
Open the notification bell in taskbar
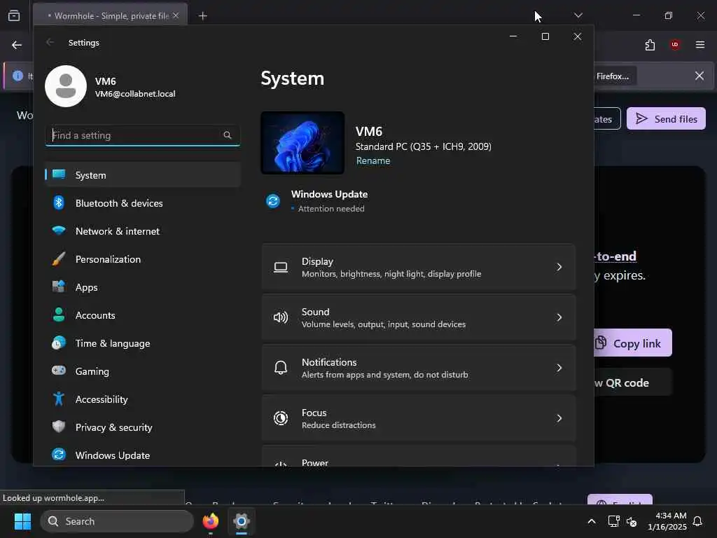(x=697, y=521)
